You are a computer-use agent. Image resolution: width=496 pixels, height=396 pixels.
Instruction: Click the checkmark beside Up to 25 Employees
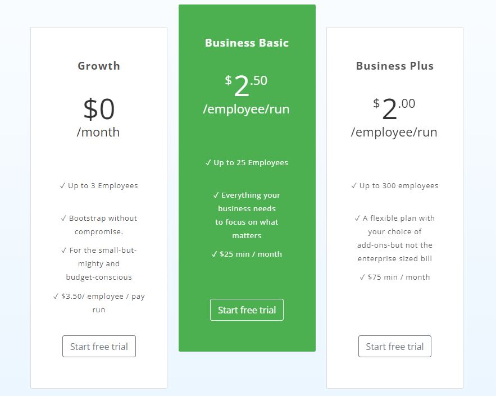pos(207,162)
